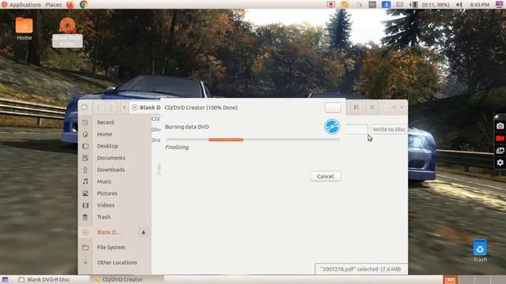Click the orange workspace switcher cell

[450, 279]
